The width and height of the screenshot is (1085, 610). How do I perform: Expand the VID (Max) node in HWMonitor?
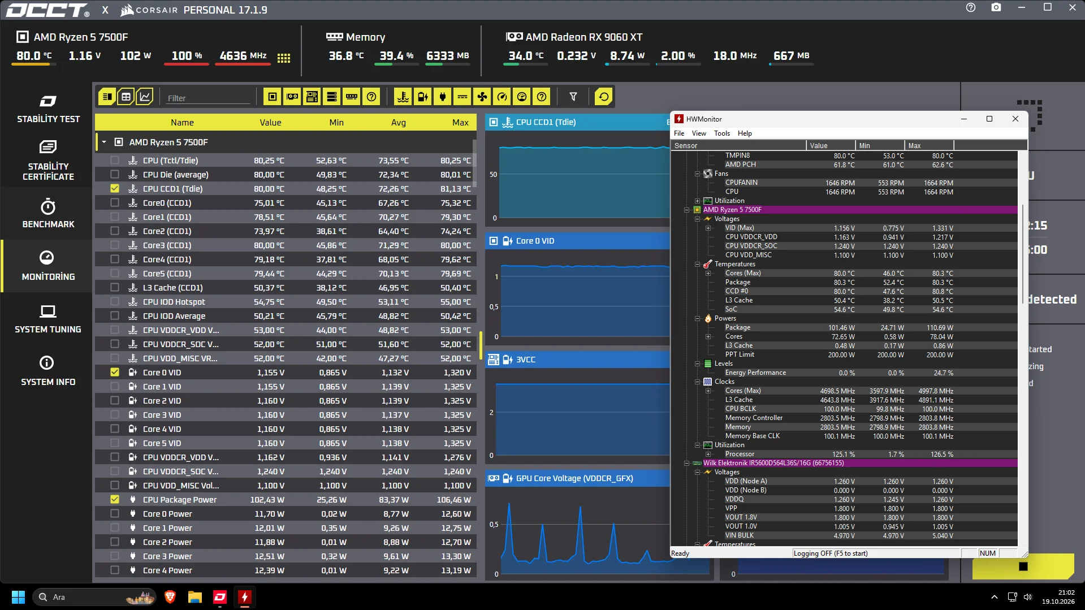(708, 228)
